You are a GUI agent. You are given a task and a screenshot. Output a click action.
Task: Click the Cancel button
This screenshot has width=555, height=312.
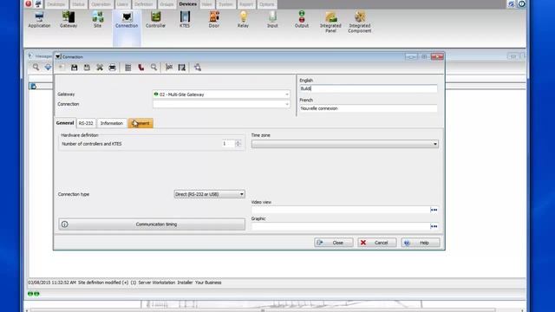click(376, 243)
